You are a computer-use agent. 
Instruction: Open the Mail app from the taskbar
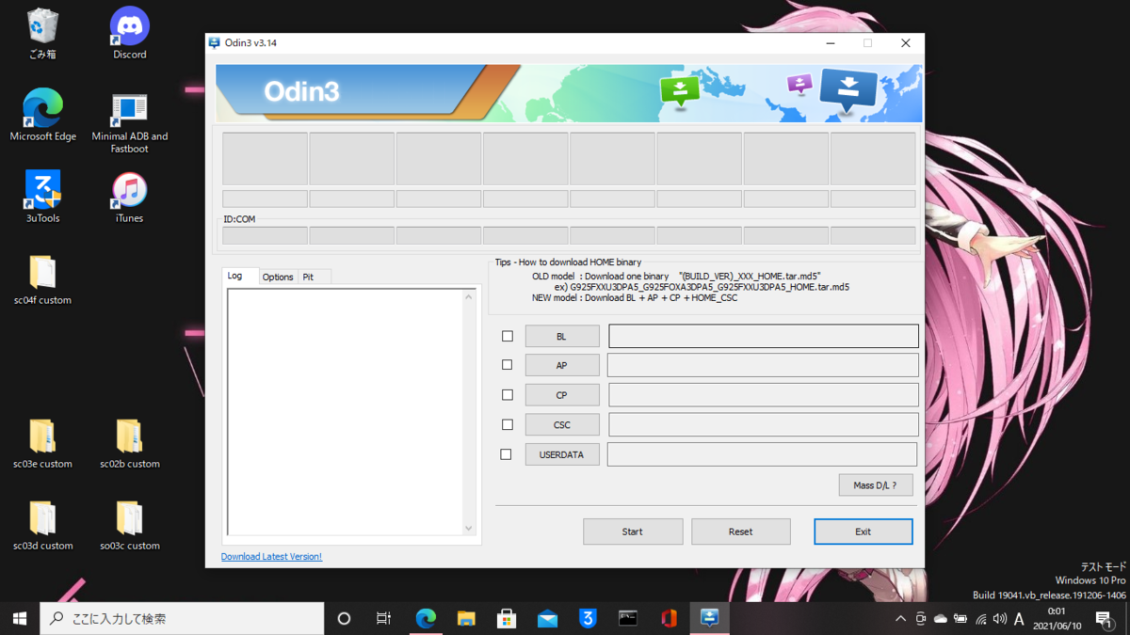click(x=547, y=618)
